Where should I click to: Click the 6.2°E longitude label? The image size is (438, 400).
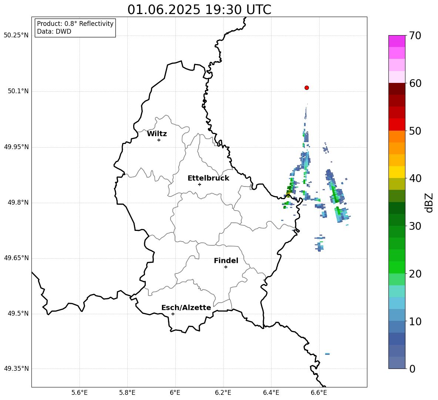pos(223,393)
